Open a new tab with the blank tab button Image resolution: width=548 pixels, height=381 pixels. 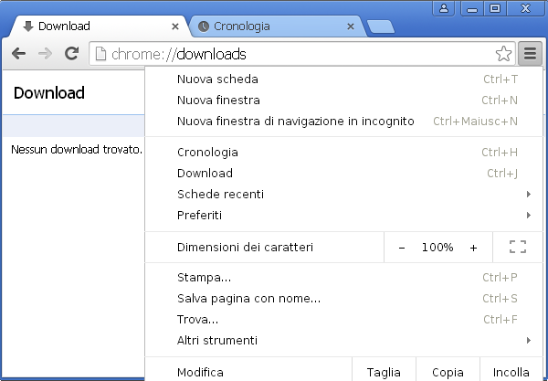pos(381,26)
